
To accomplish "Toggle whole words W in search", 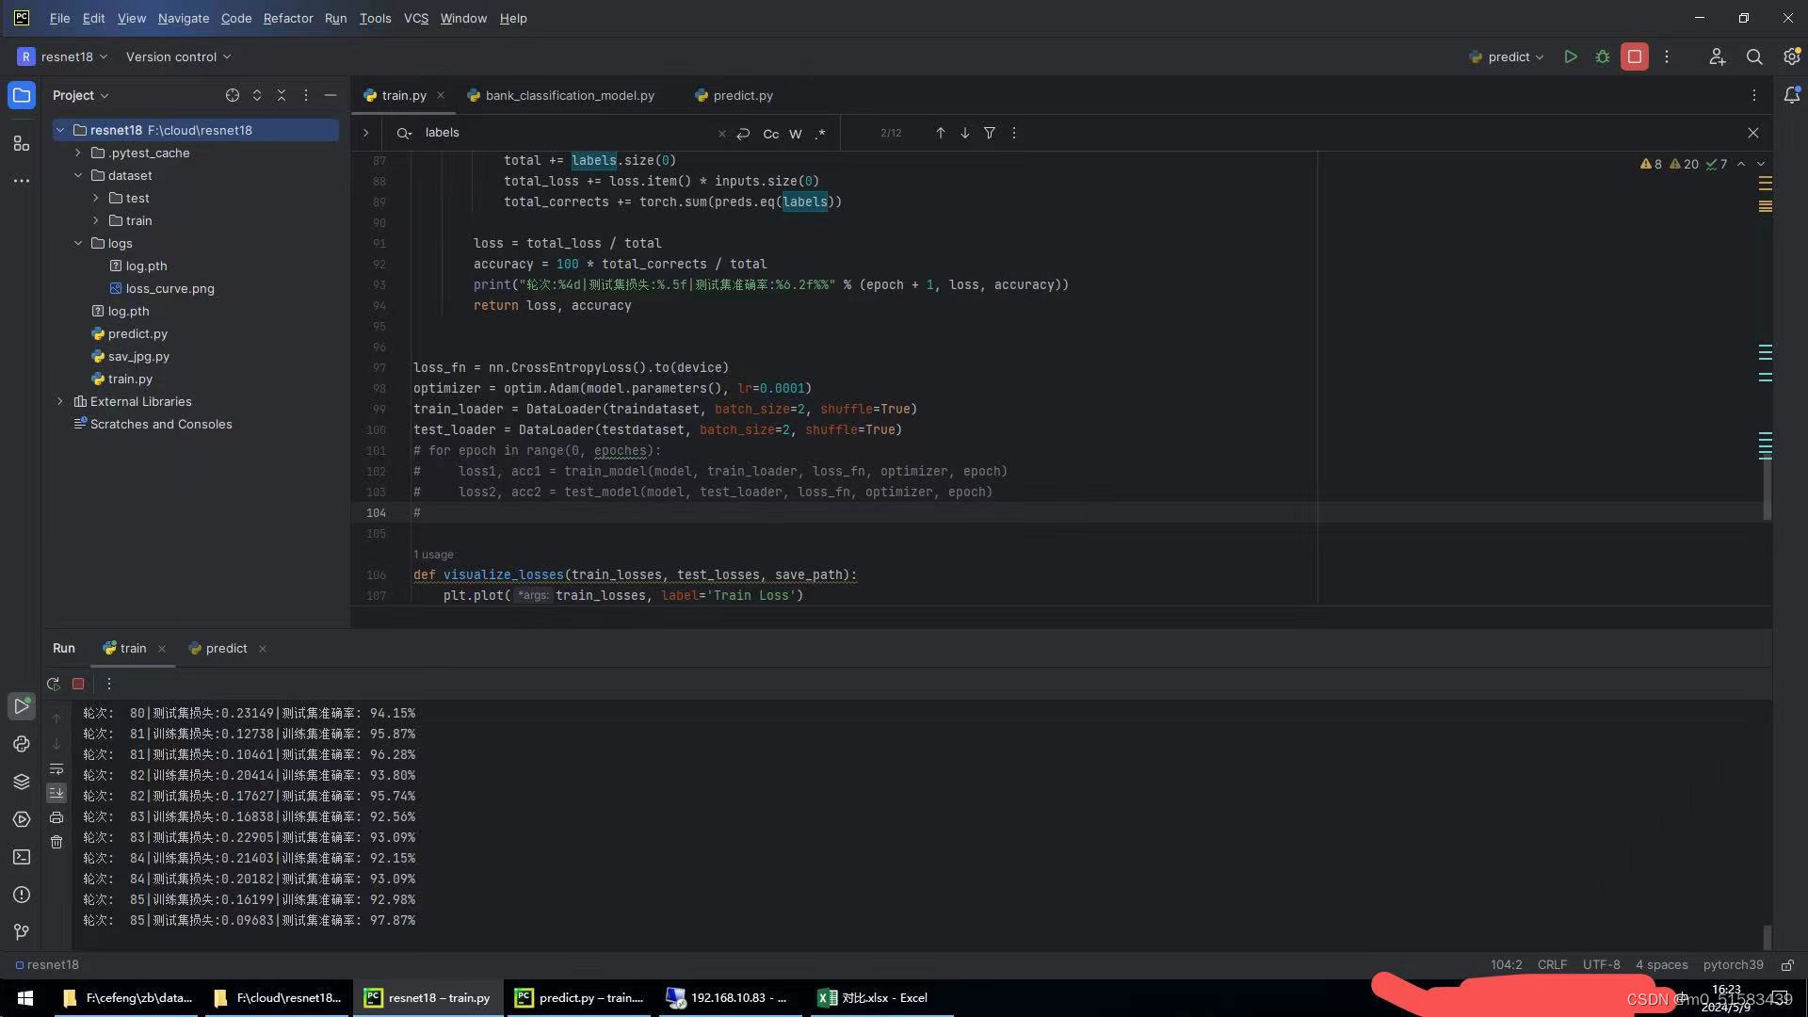I will coord(796,134).
